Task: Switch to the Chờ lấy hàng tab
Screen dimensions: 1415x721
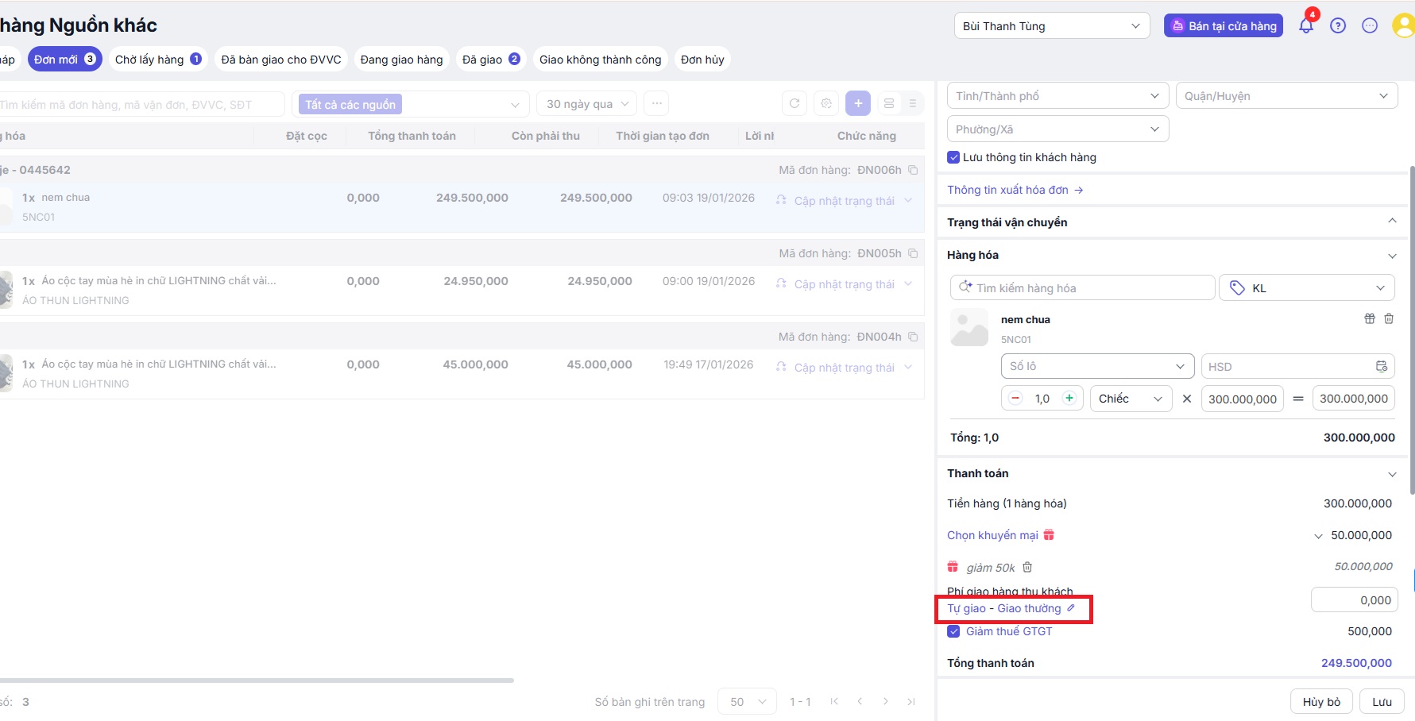Action: pos(157,60)
